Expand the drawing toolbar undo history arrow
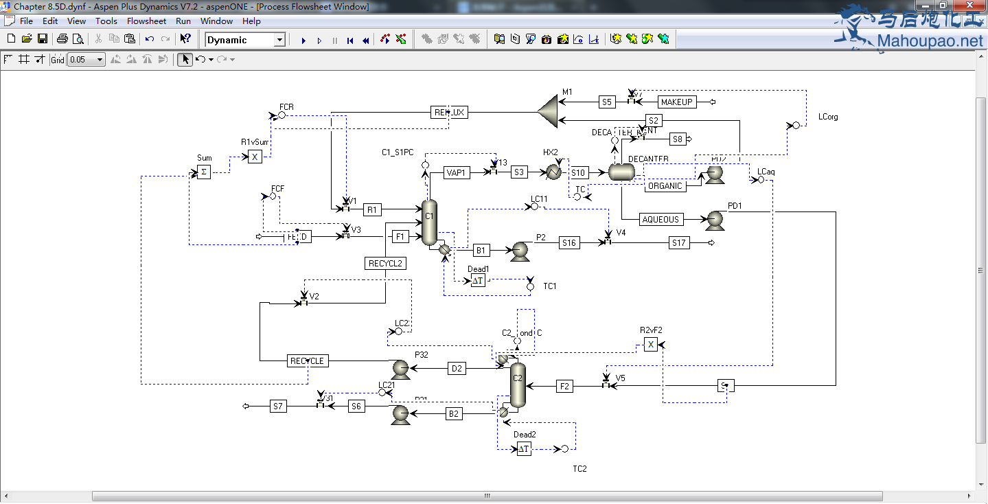The height and width of the screenshot is (504, 988). pyautogui.click(x=211, y=60)
